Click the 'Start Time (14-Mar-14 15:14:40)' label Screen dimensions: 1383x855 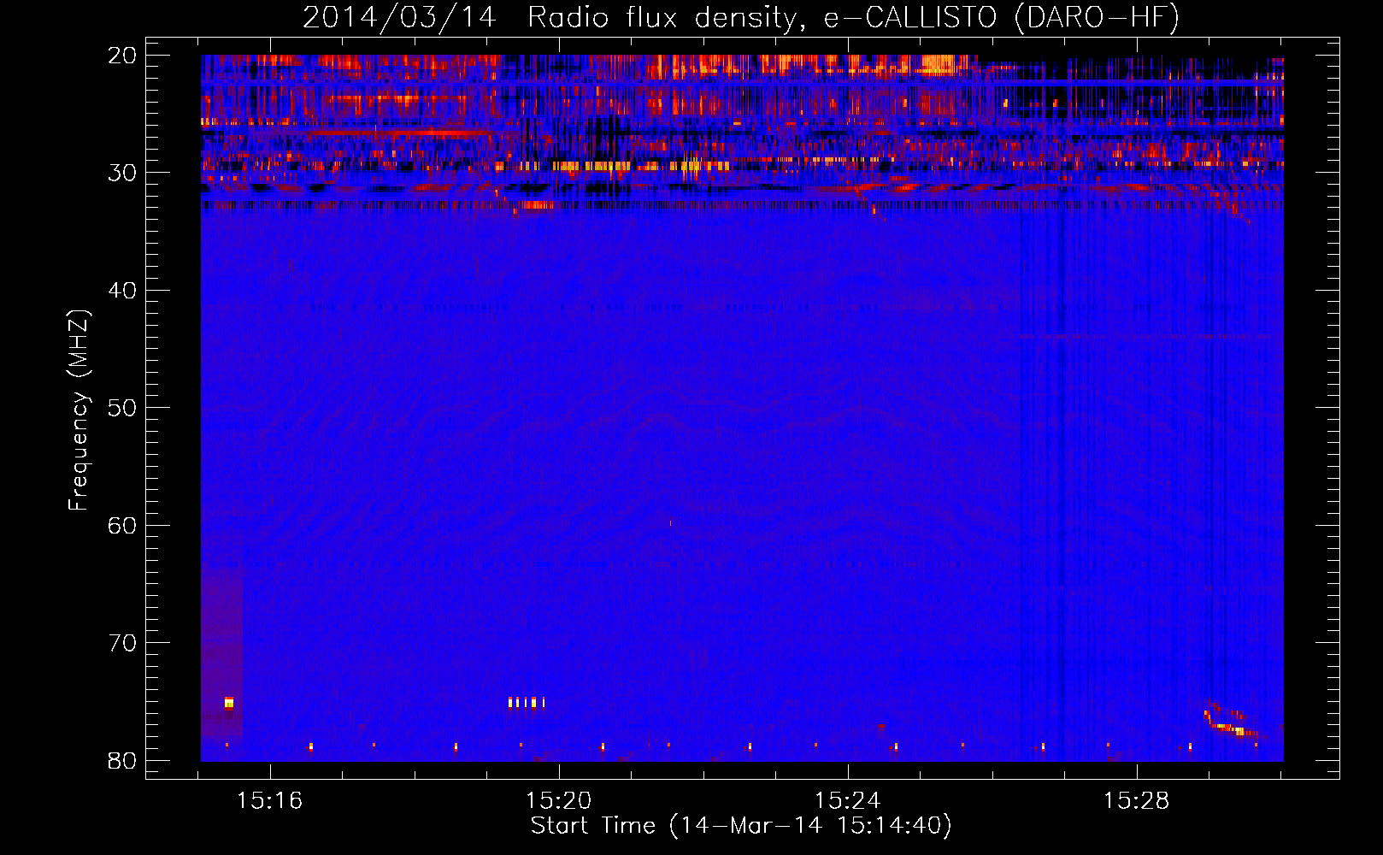coord(741,826)
